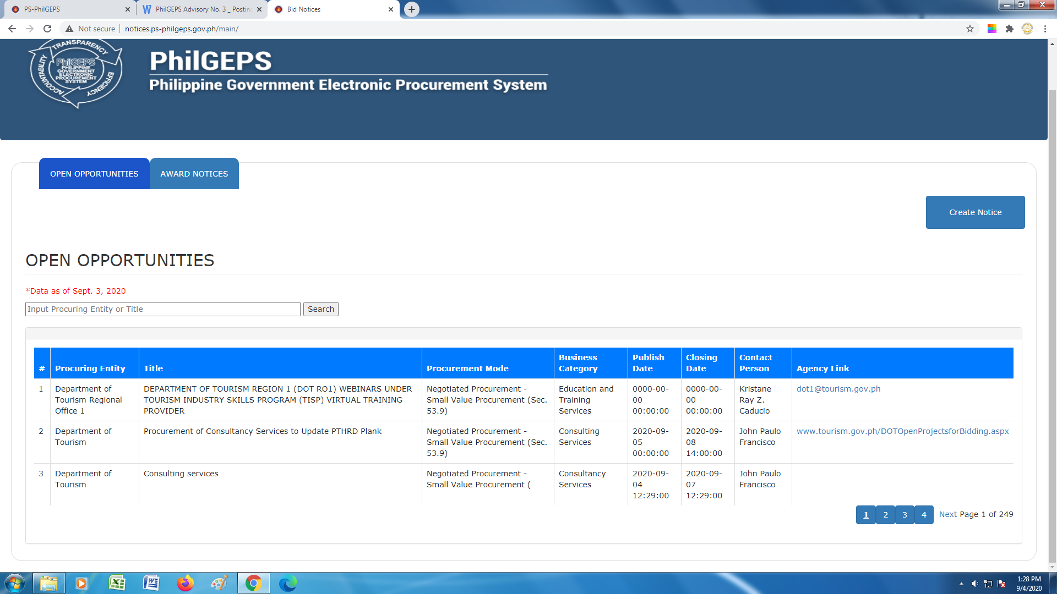
Task: Close the PhilGEPS Advisory No. 3 tab
Action: click(x=259, y=9)
